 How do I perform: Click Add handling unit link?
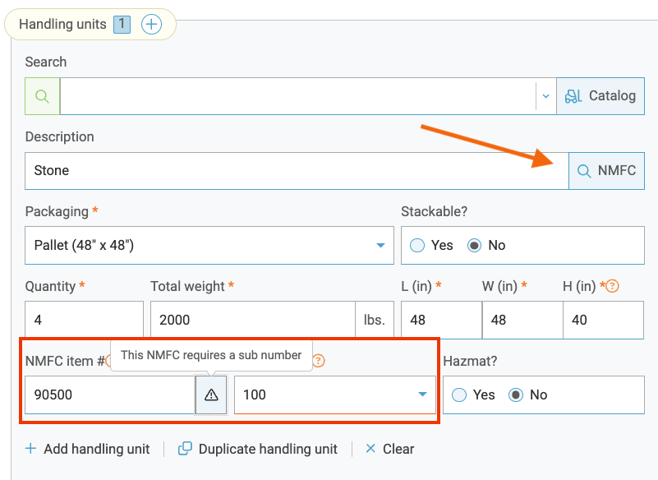point(87,449)
